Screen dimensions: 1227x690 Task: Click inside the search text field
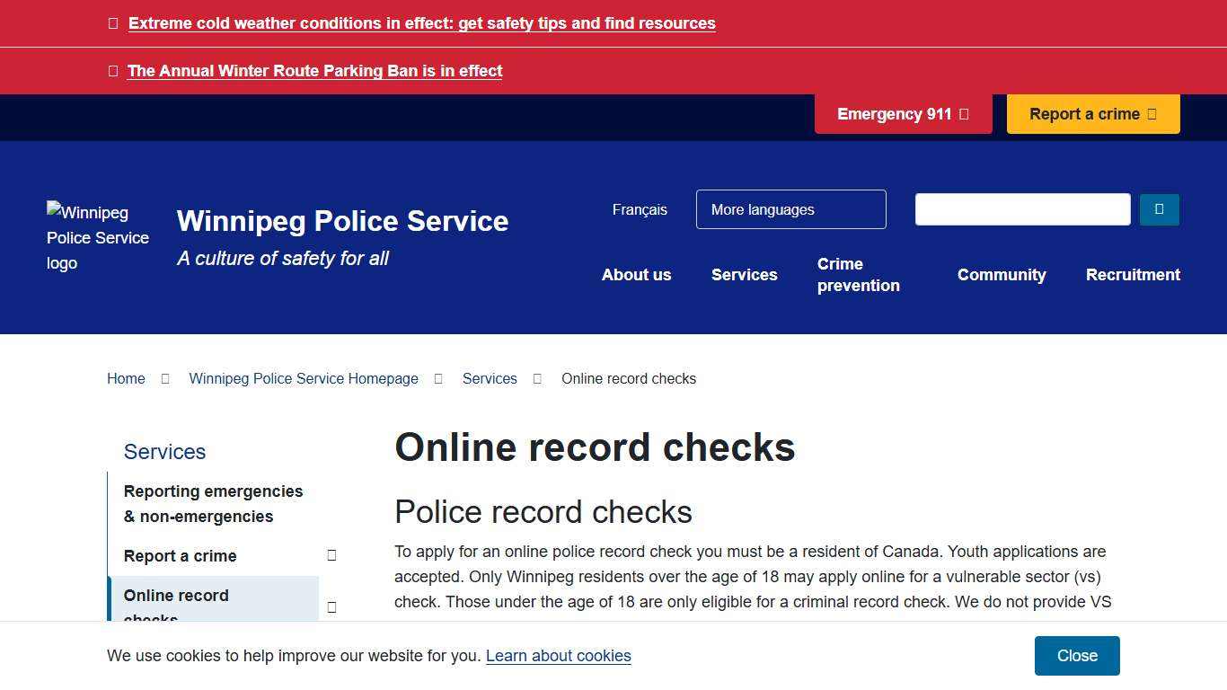pyautogui.click(x=1022, y=208)
